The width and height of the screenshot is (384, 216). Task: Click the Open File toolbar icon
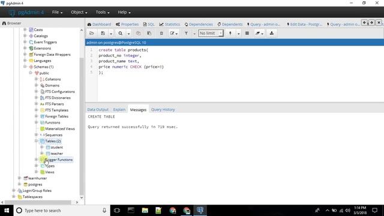click(x=92, y=34)
